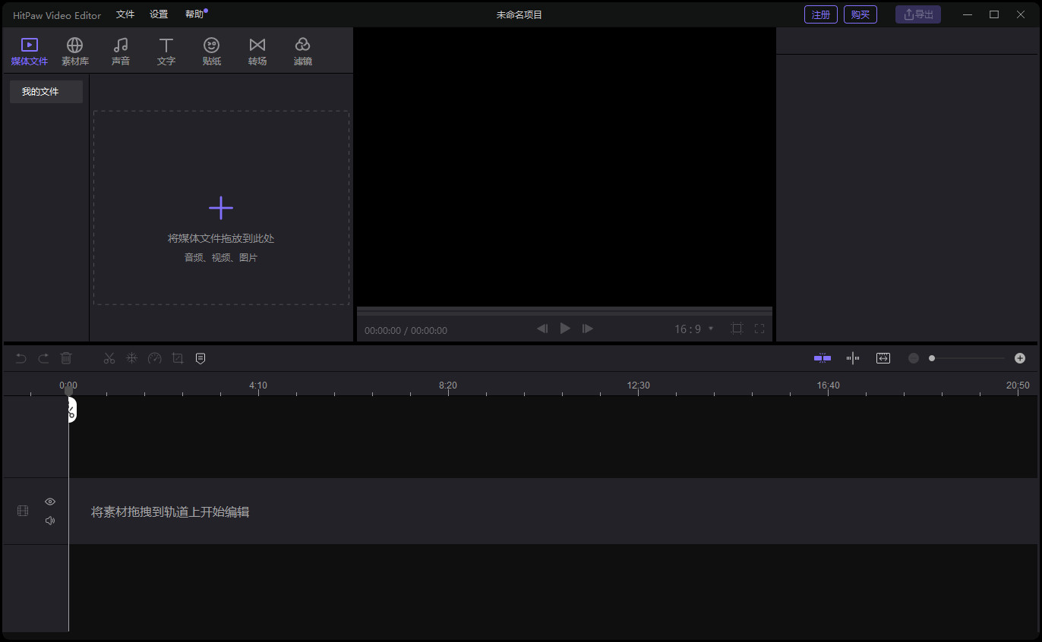Open the 转场 transitions tab
Viewport: 1042px width, 642px height.
point(257,52)
